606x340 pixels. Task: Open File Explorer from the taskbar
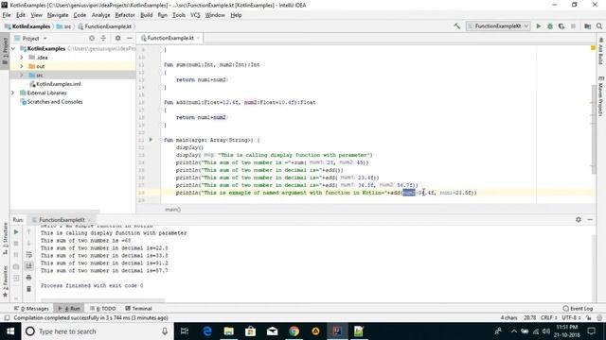coord(229,331)
